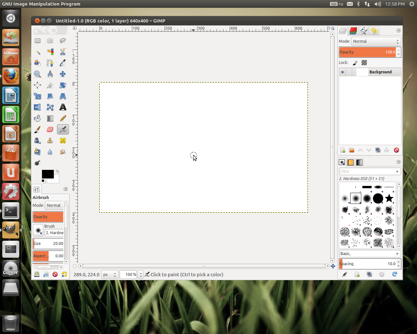The width and height of the screenshot is (417, 334).
Task: Click the black foreground color swatch
Action: coord(48,174)
